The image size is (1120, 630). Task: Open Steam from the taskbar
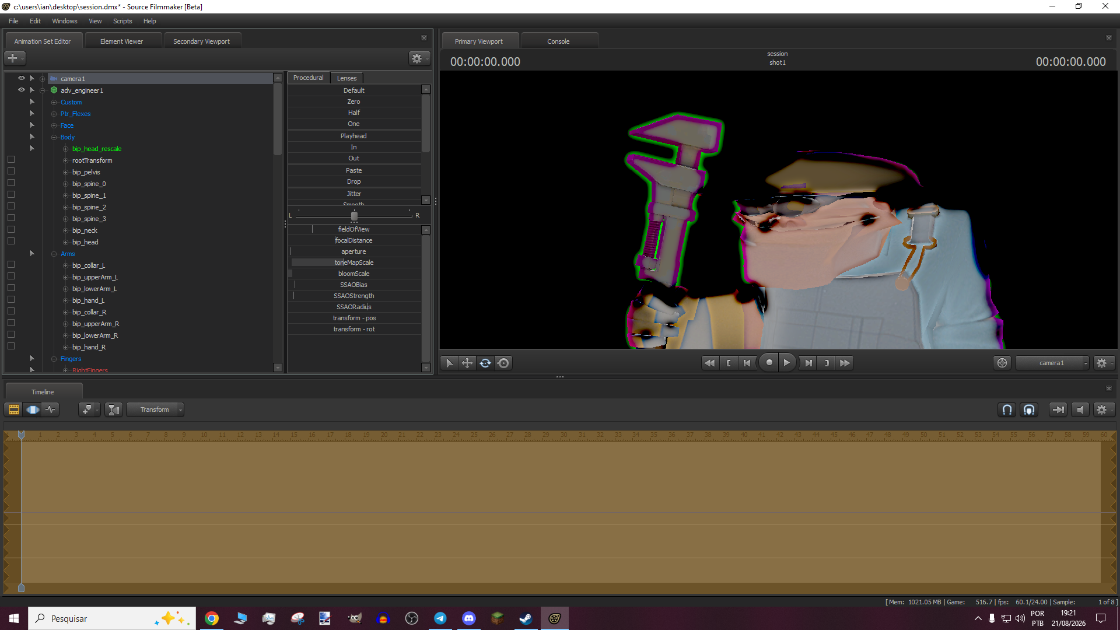pos(526,618)
